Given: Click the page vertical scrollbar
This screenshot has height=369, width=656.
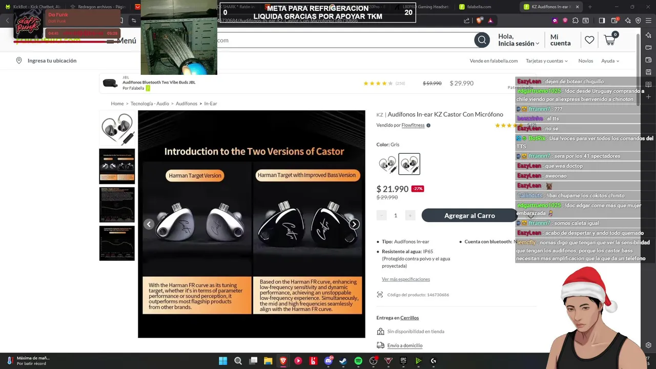Looking at the screenshot, I should pyautogui.click(x=638, y=69).
